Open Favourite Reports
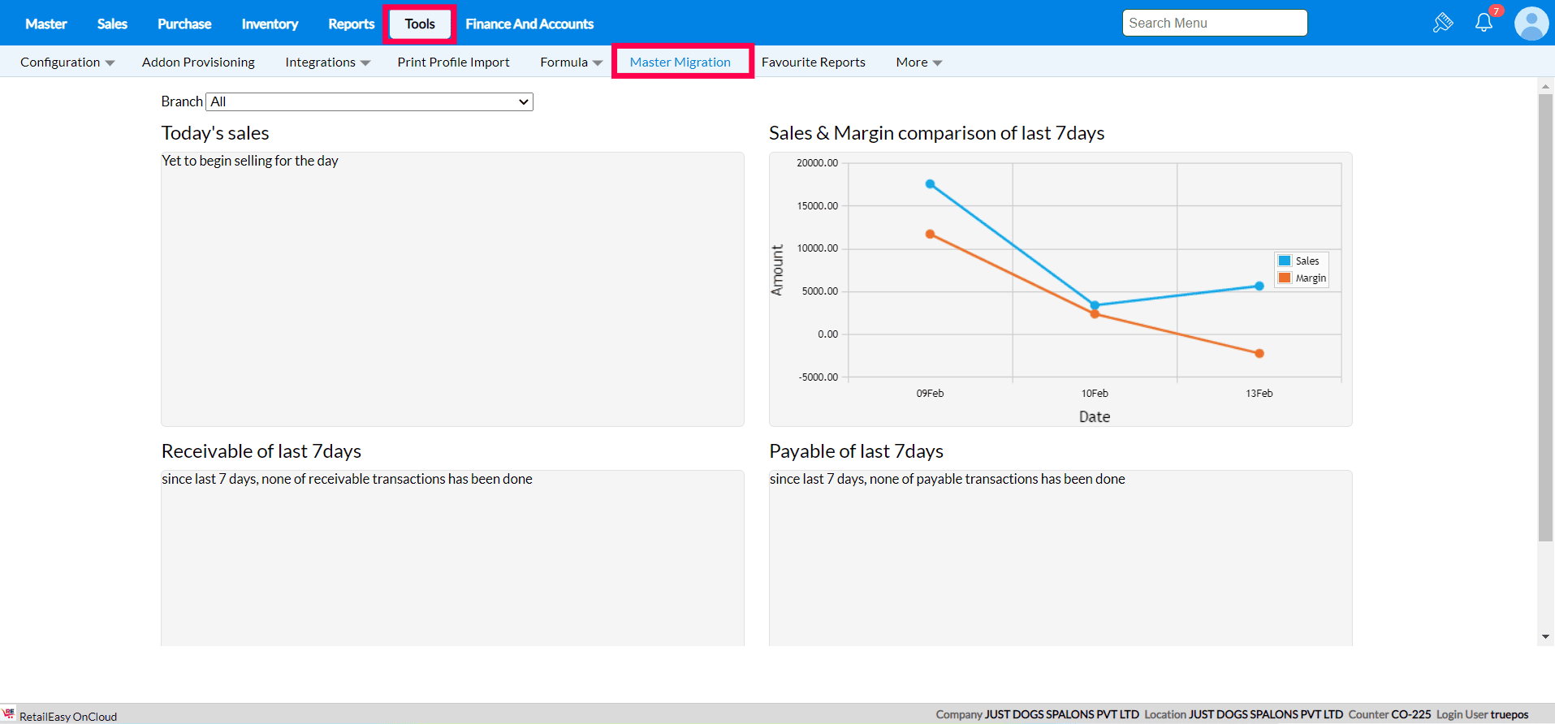This screenshot has width=1555, height=724. (x=813, y=62)
